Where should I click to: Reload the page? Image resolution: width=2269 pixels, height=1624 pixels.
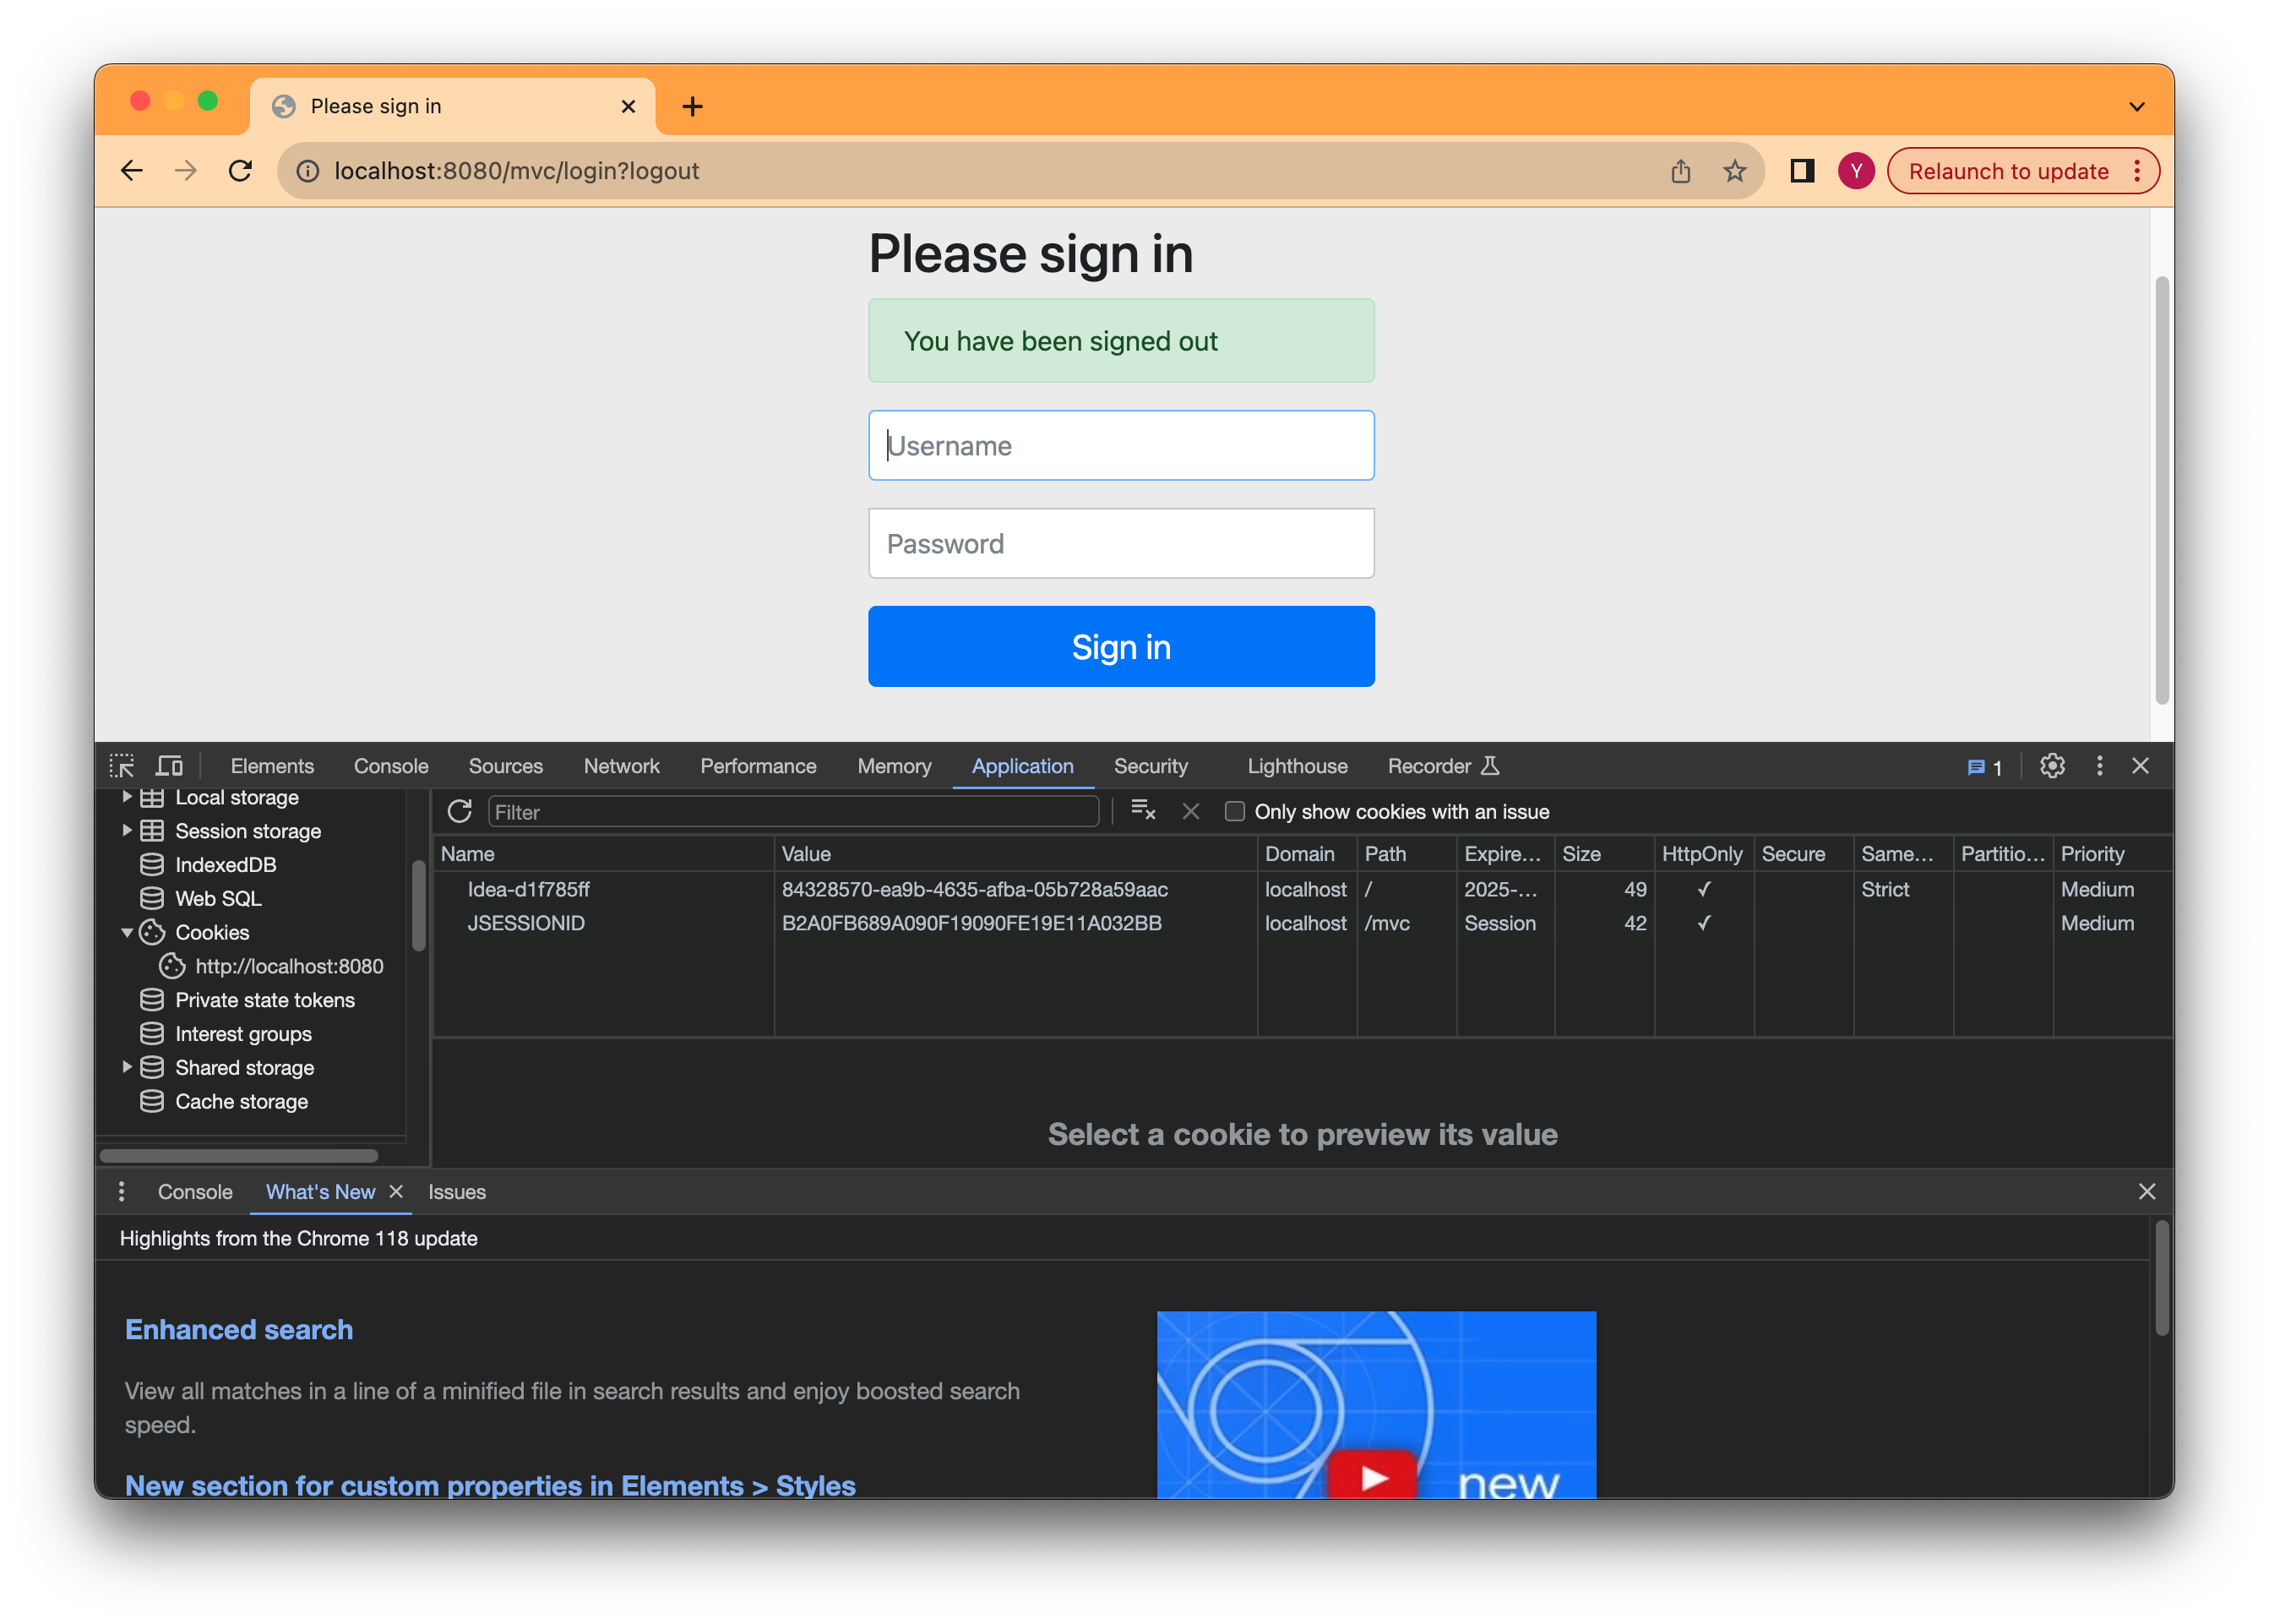240,171
